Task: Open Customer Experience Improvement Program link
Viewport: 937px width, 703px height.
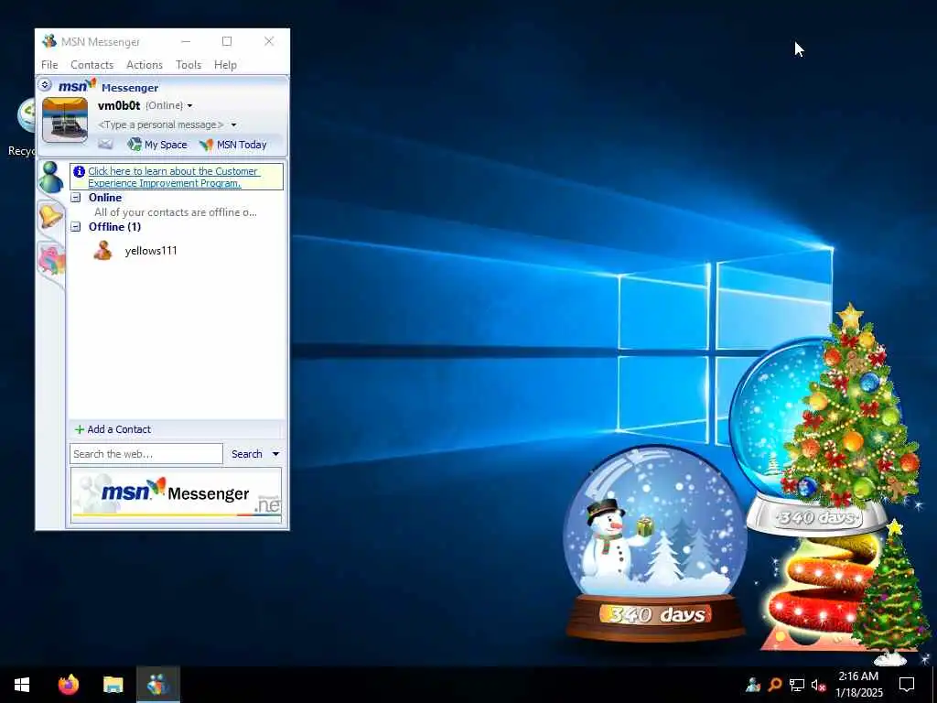Action: 173,177
